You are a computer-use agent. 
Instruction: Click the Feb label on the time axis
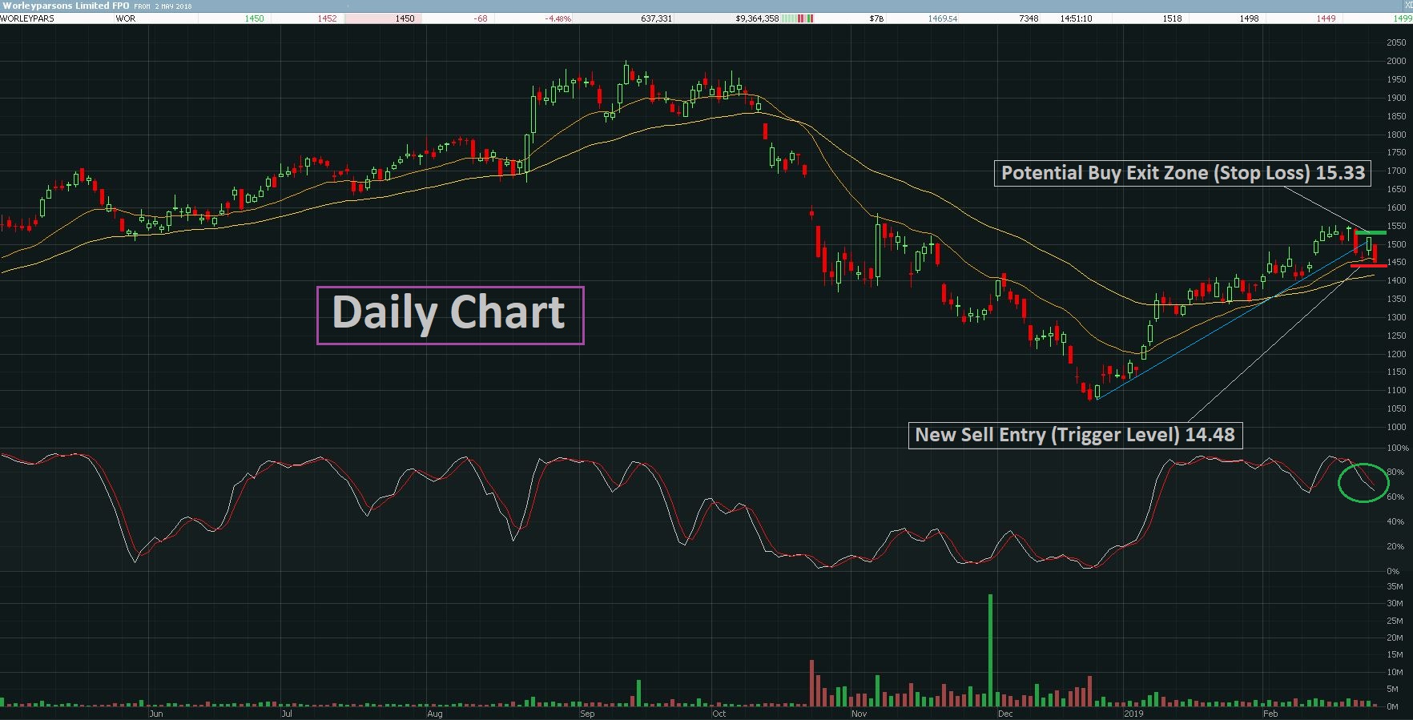[x=1270, y=713]
